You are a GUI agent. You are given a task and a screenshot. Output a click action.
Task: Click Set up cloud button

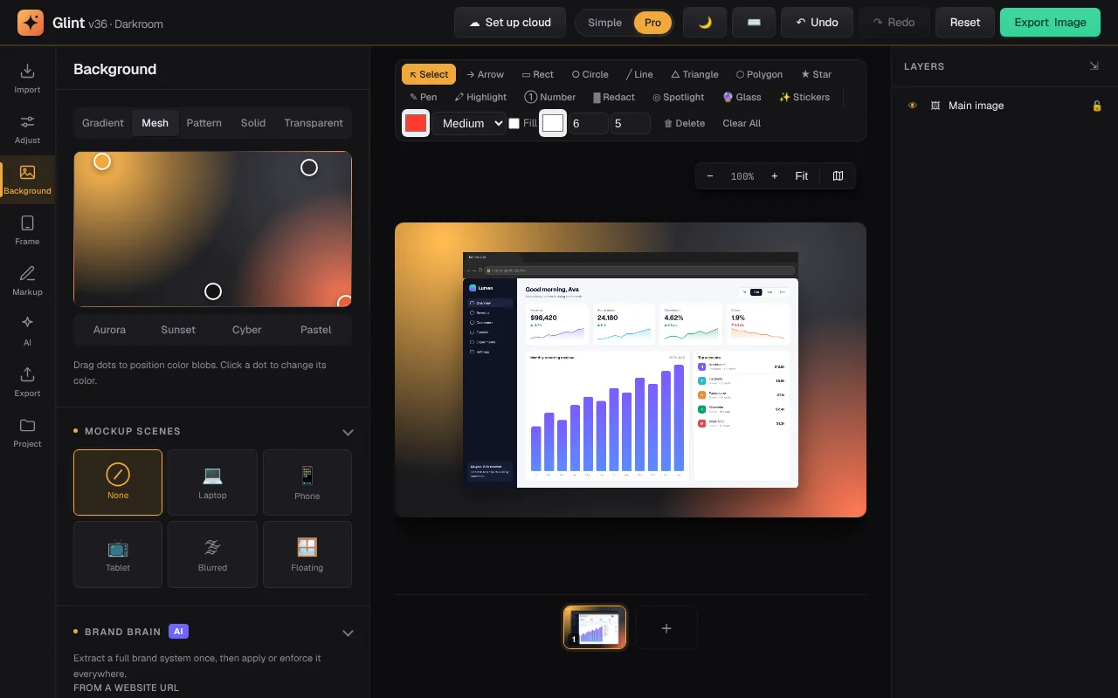coord(510,23)
